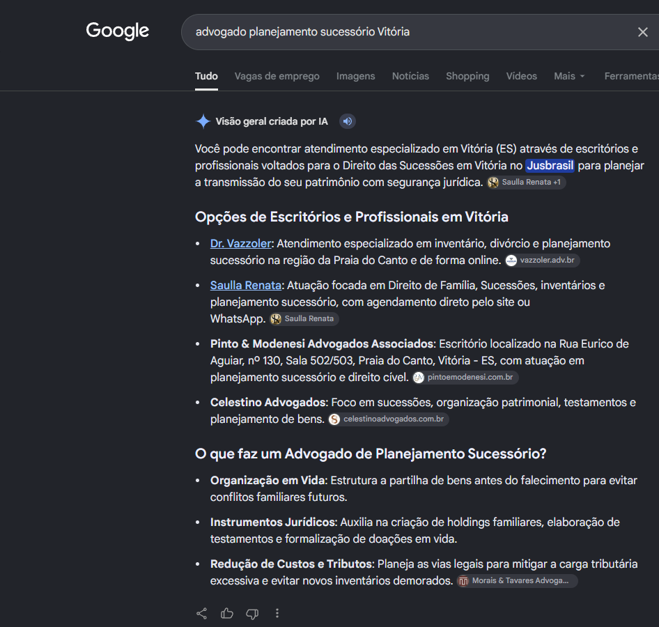Switch to the Vídeos tab

coord(522,76)
